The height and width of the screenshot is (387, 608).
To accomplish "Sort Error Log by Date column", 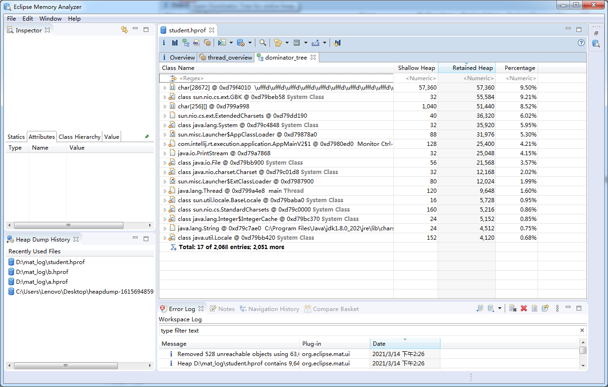I will [405, 344].
